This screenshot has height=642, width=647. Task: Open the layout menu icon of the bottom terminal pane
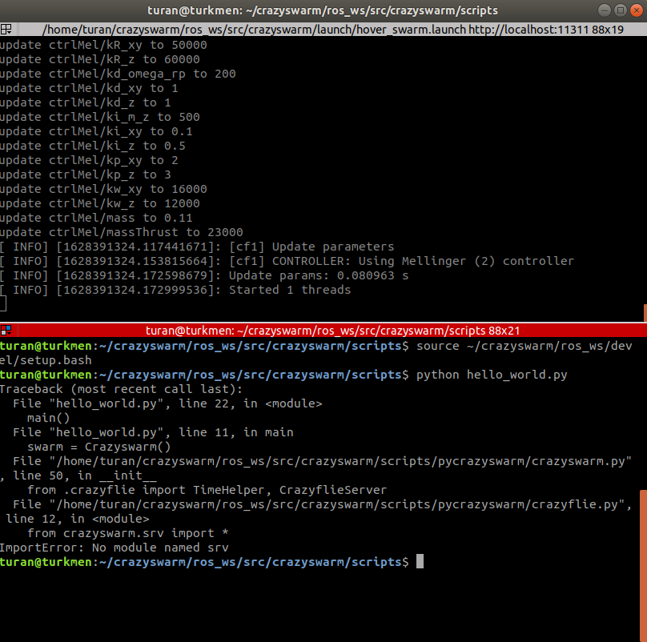(6, 330)
